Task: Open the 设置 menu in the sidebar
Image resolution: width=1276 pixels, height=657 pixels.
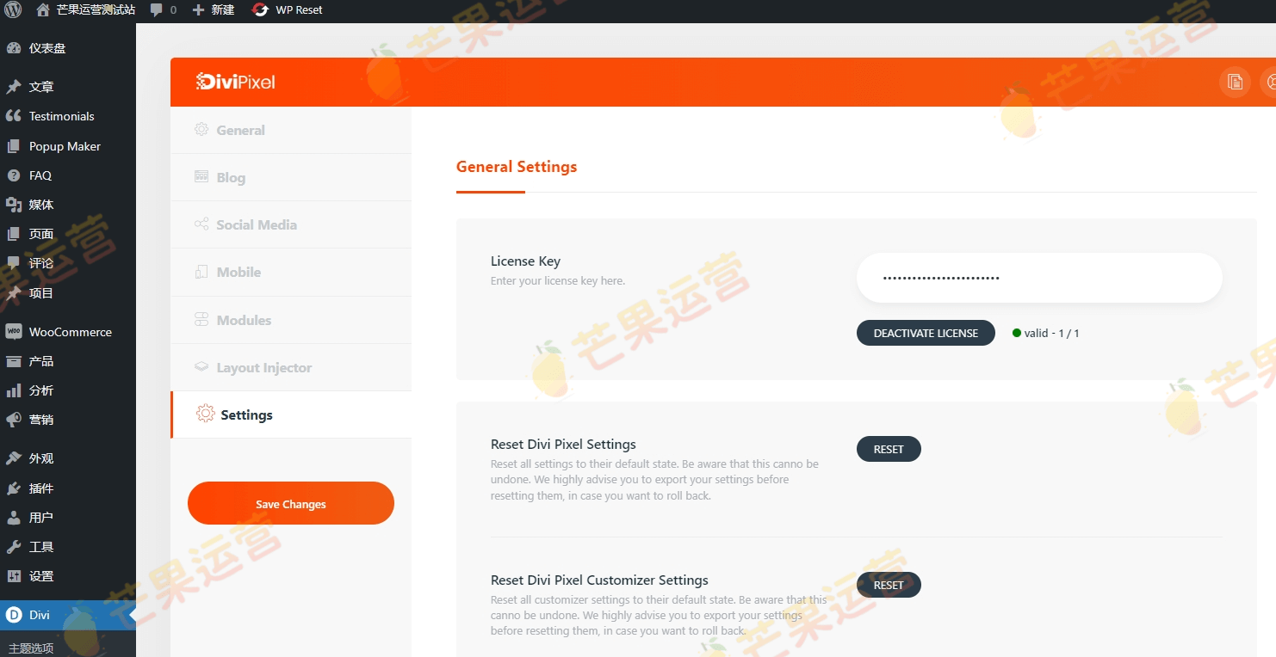Action: click(40, 575)
